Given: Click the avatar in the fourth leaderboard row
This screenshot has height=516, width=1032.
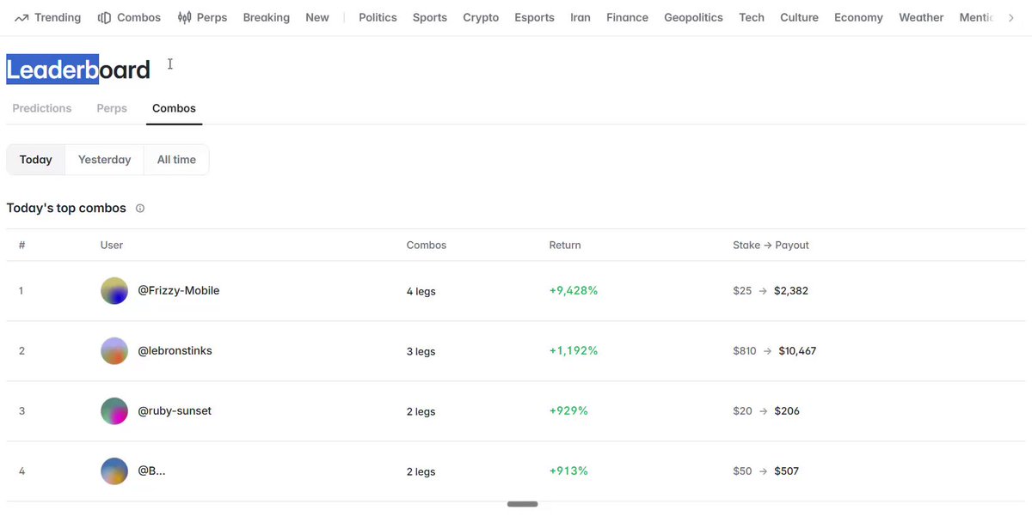Looking at the screenshot, I should tap(114, 471).
